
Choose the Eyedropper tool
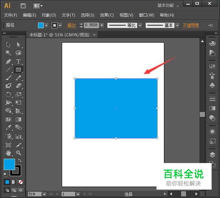(8, 128)
